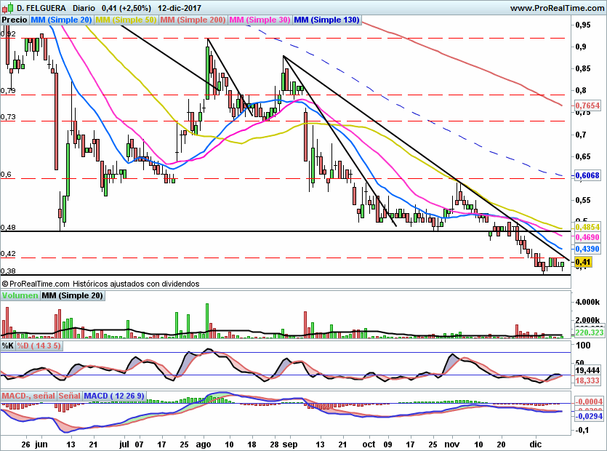Click the 'dic' month label on time axis
The width and height of the screenshot is (607, 451).
tap(535, 444)
